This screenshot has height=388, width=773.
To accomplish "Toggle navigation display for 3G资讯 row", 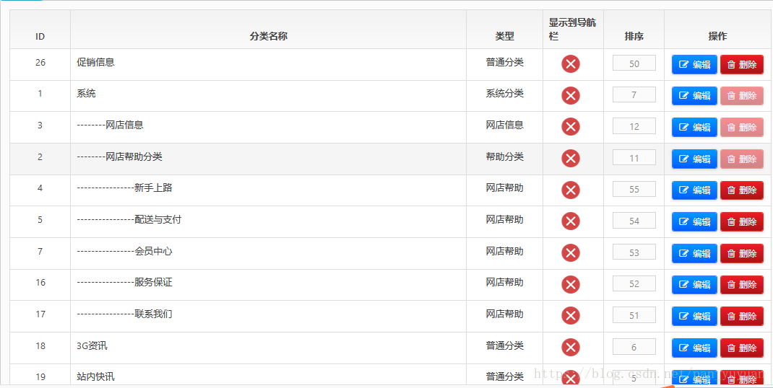I will click(571, 348).
